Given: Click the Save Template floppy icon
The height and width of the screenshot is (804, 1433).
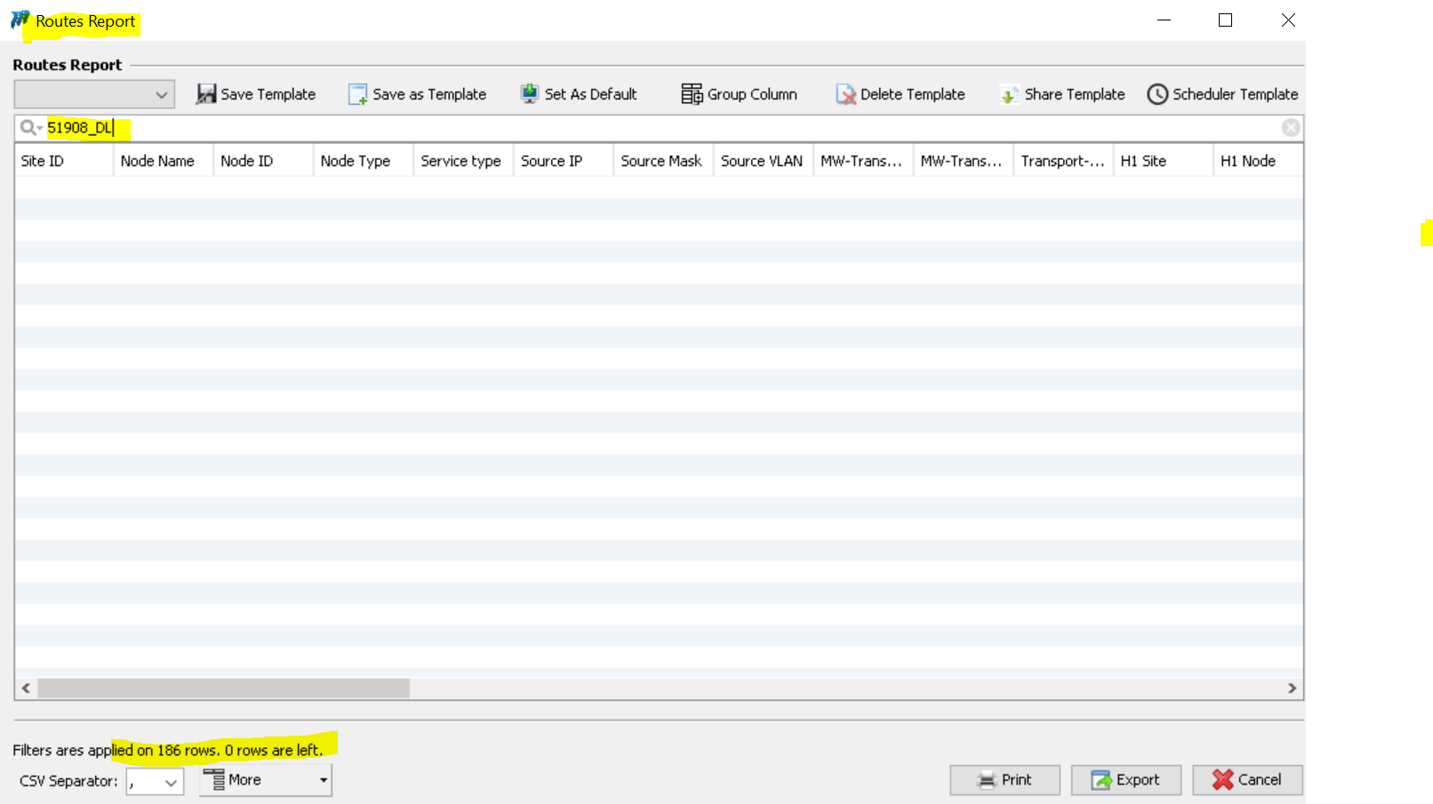Looking at the screenshot, I should 206,94.
